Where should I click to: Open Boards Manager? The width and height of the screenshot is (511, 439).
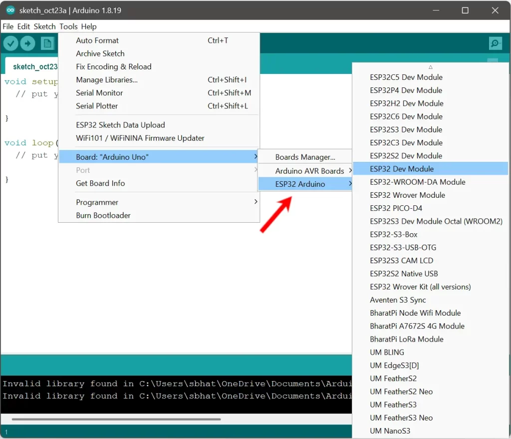pyautogui.click(x=305, y=157)
